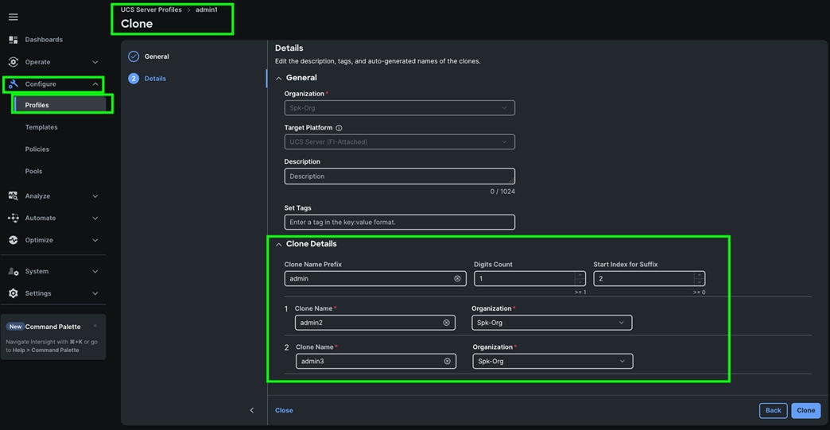Collapse the General section chevron
The image size is (830, 430).
tap(279, 78)
